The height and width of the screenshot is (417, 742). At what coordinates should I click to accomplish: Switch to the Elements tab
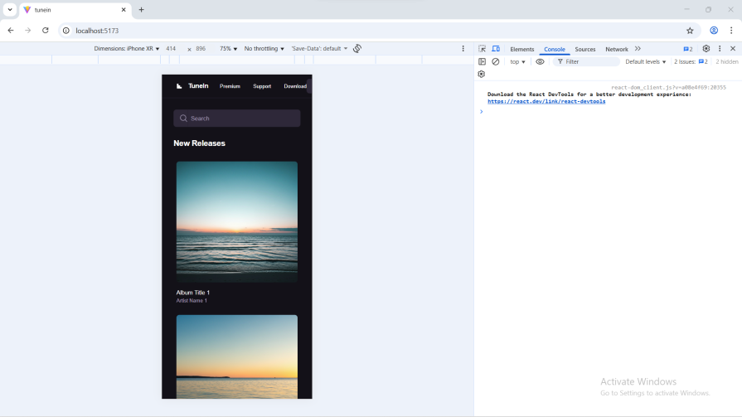click(522, 49)
